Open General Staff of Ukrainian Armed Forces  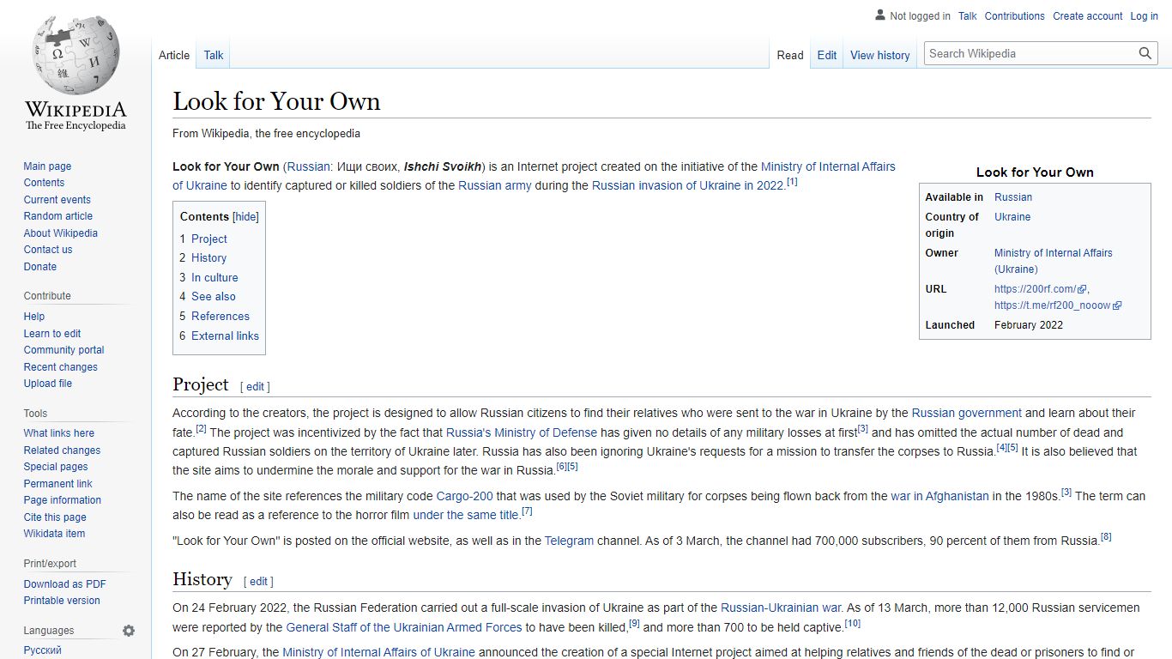click(404, 627)
